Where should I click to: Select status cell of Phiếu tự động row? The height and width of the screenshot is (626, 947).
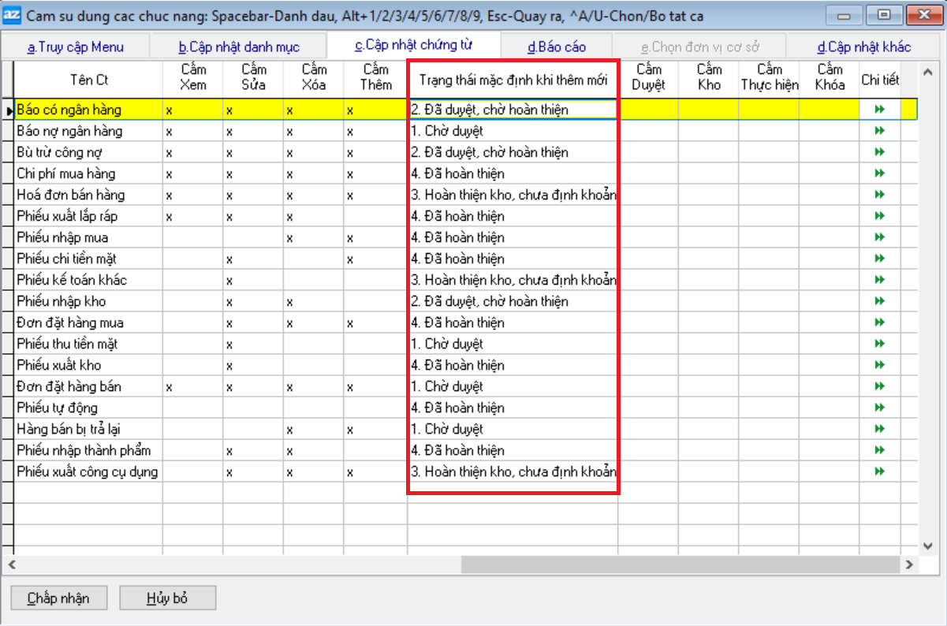(512, 408)
